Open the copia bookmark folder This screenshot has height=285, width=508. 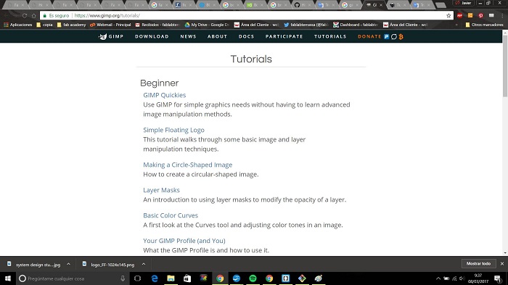pyautogui.click(x=44, y=25)
